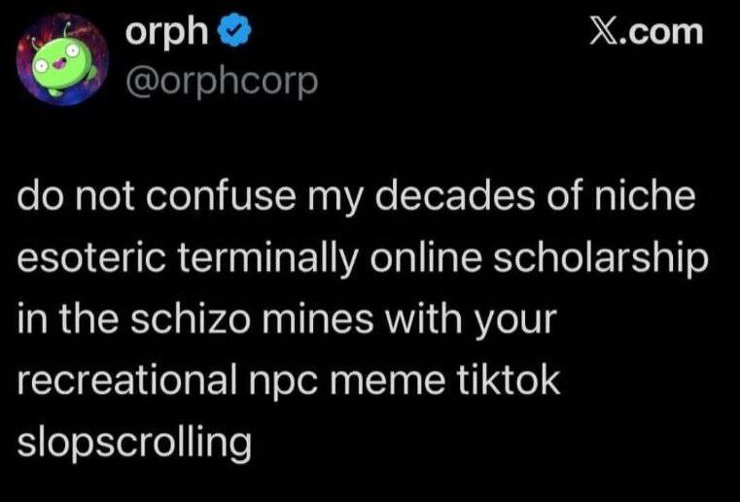Image resolution: width=740 pixels, height=502 pixels.
Task: Open the orph display name
Action: (x=167, y=34)
